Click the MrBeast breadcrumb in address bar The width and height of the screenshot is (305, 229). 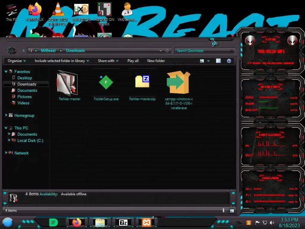click(48, 51)
